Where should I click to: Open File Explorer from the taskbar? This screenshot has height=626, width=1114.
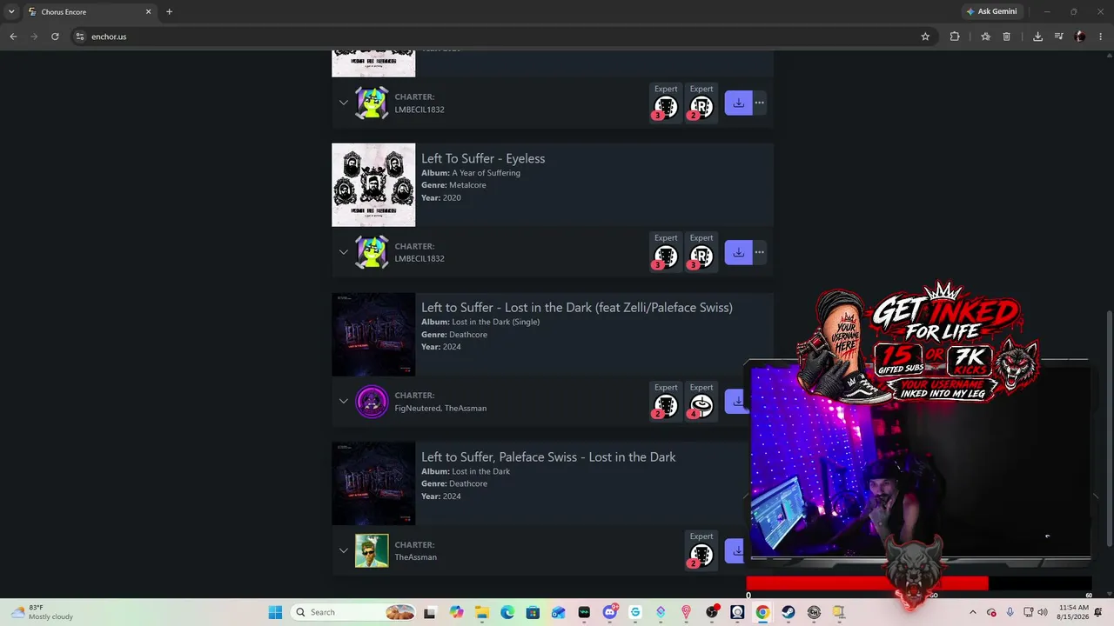click(x=482, y=612)
